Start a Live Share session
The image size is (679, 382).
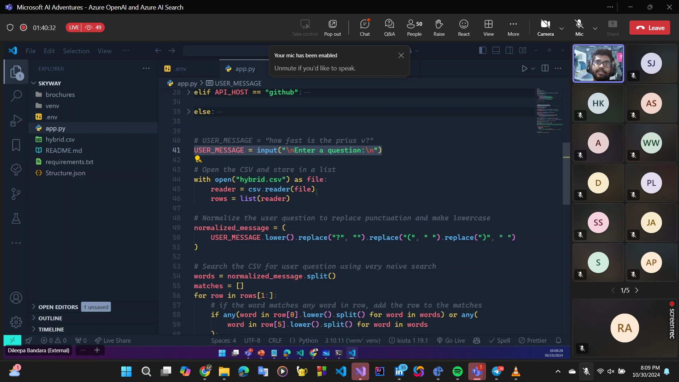click(x=113, y=341)
